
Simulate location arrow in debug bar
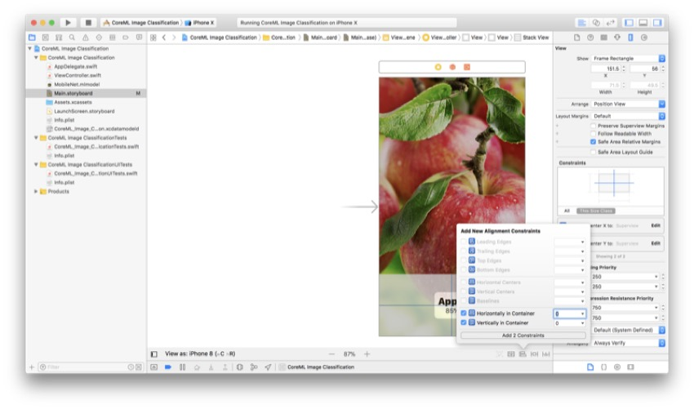tap(269, 367)
